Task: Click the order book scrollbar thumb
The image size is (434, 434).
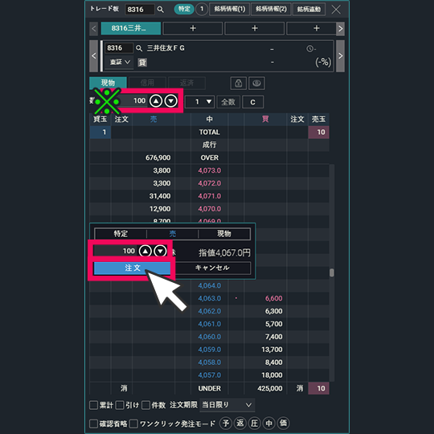Action: tap(332, 272)
